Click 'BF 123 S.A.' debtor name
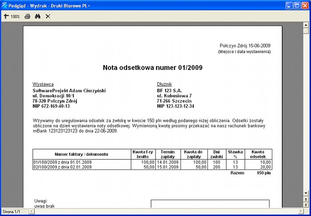The height and width of the screenshot is (216, 311). [169, 91]
